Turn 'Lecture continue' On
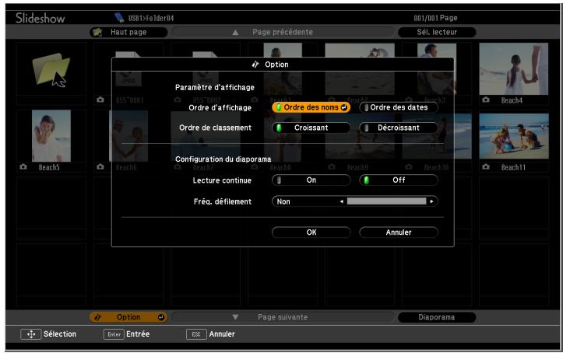This screenshot has height=353, width=563. coord(311,180)
